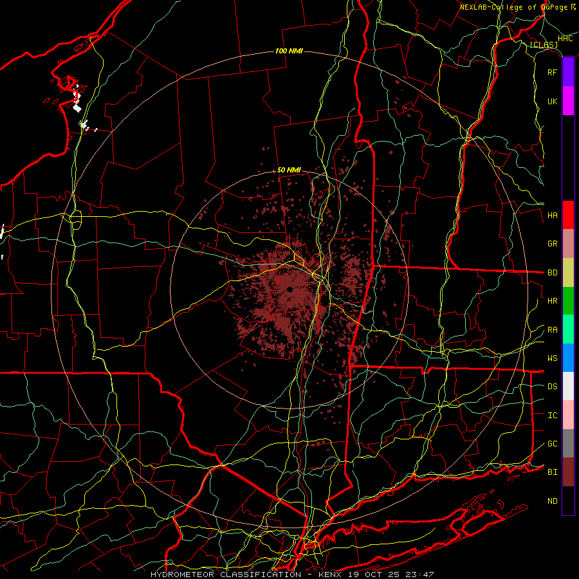Click the HA legend label
This screenshot has height=579, width=579.
point(552,216)
